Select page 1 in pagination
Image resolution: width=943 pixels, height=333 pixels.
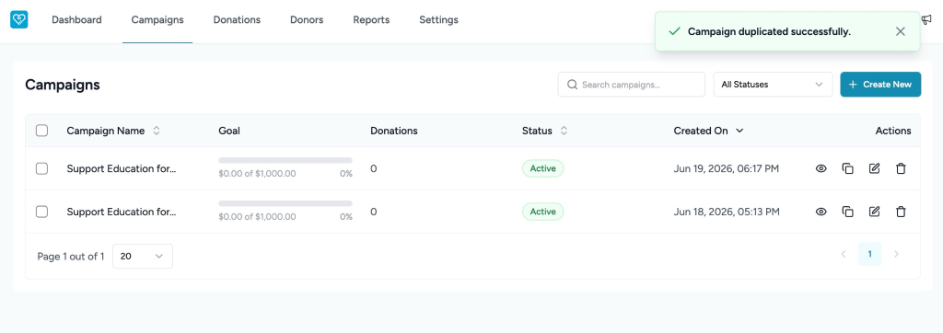tap(869, 254)
